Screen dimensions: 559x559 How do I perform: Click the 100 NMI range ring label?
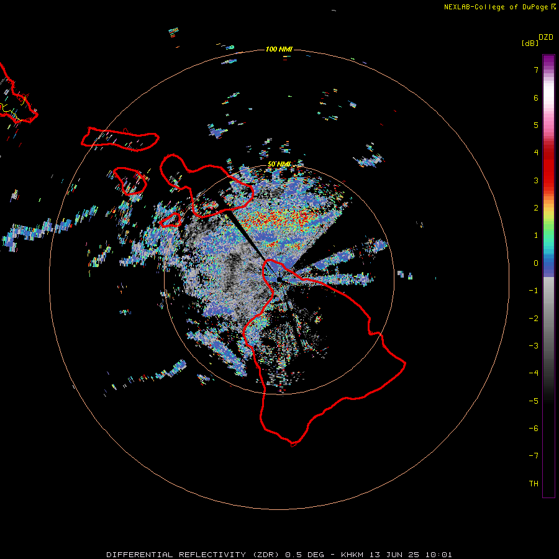[x=279, y=49]
